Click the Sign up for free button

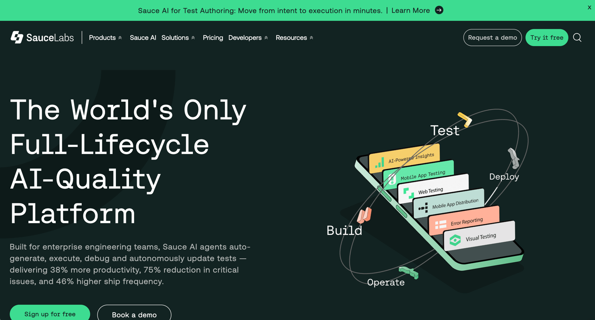point(50,314)
